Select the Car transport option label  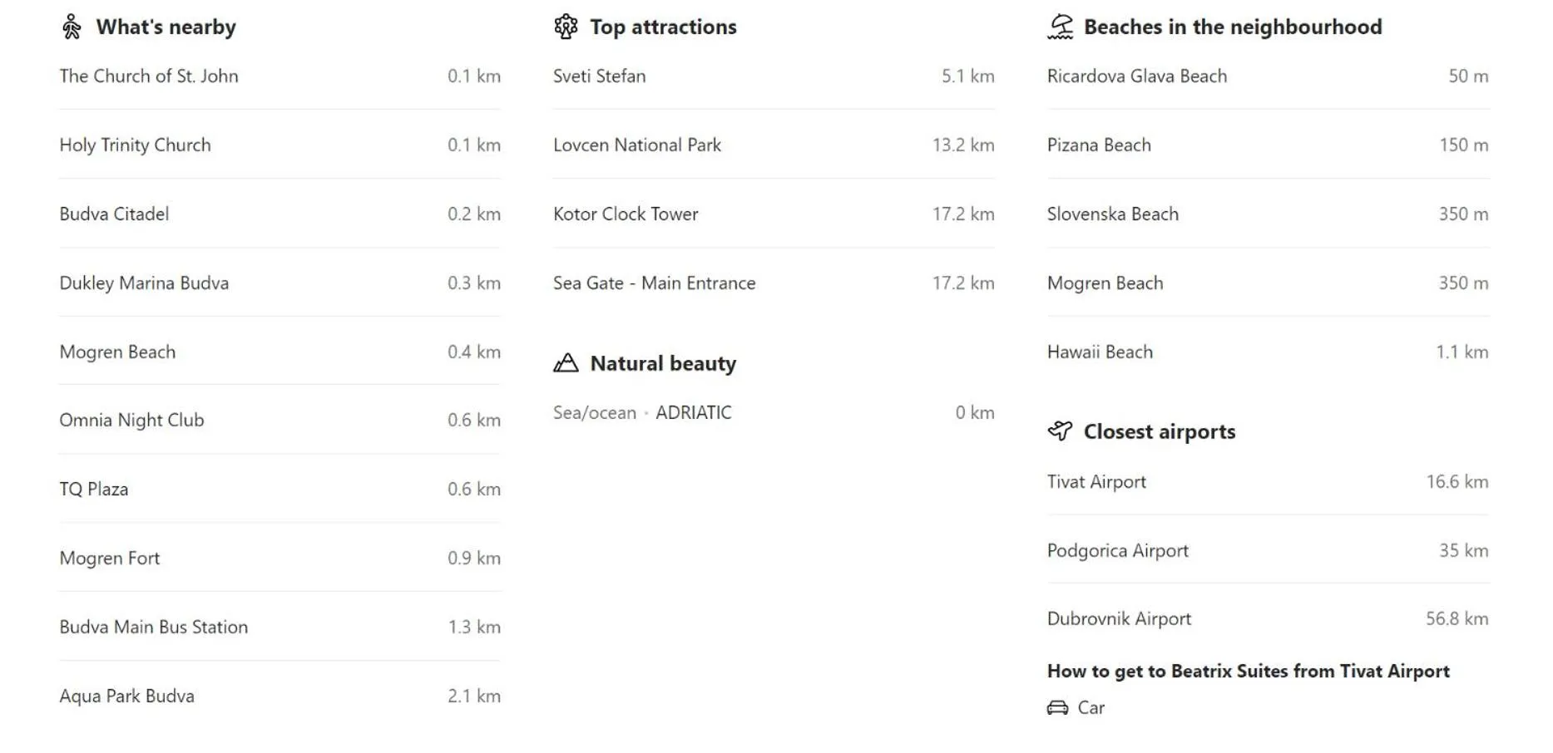click(1091, 708)
